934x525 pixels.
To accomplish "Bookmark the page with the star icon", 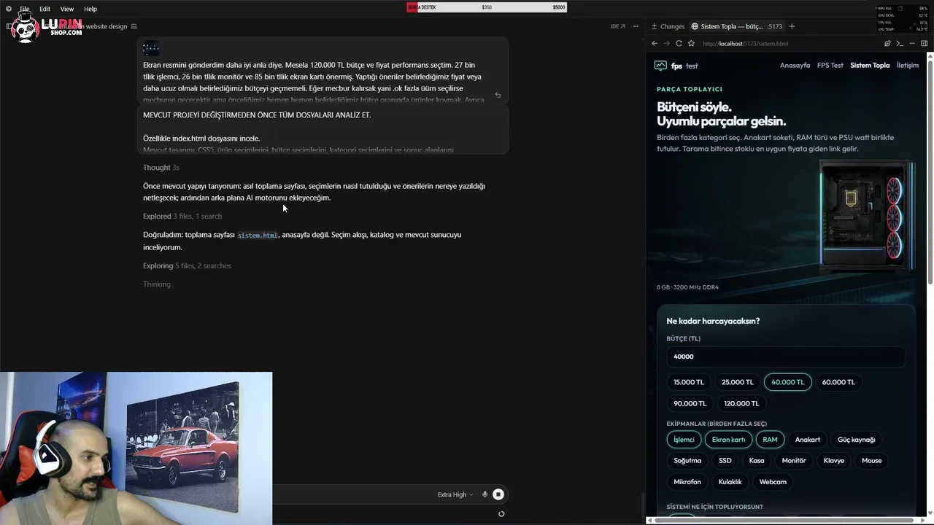I will (691, 44).
